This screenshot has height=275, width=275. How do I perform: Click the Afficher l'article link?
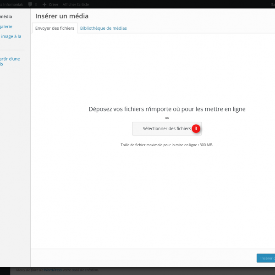coord(76,4)
